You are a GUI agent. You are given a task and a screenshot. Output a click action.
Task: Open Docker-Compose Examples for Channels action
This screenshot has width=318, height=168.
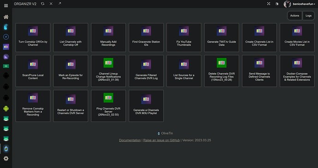(297, 71)
